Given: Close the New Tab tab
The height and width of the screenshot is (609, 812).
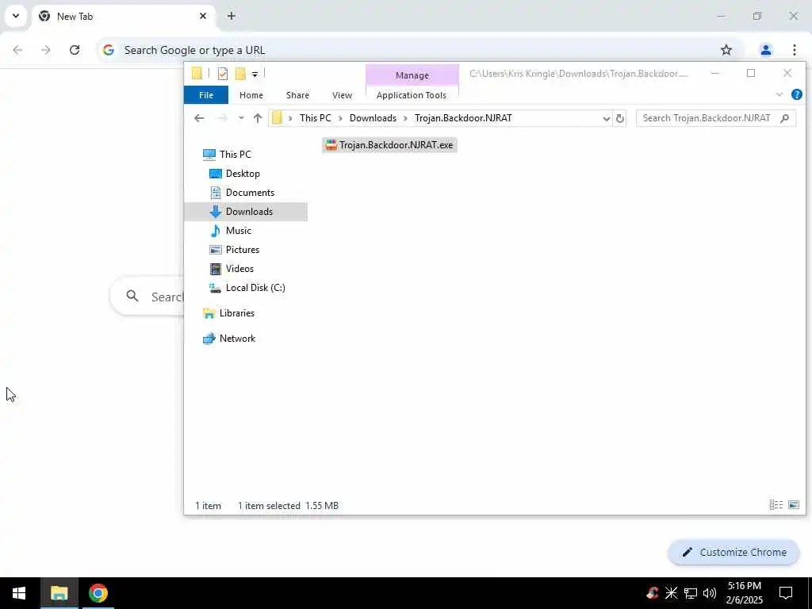Looking at the screenshot, I should (x=203, y=16).
